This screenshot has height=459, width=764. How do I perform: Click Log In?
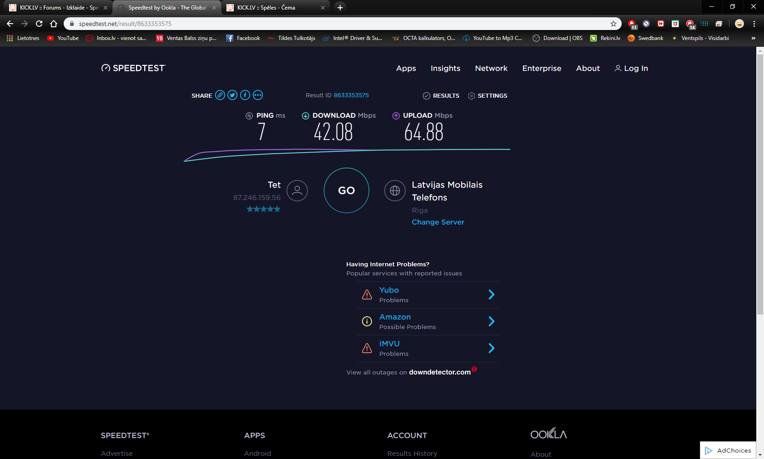tap(631, 68)
